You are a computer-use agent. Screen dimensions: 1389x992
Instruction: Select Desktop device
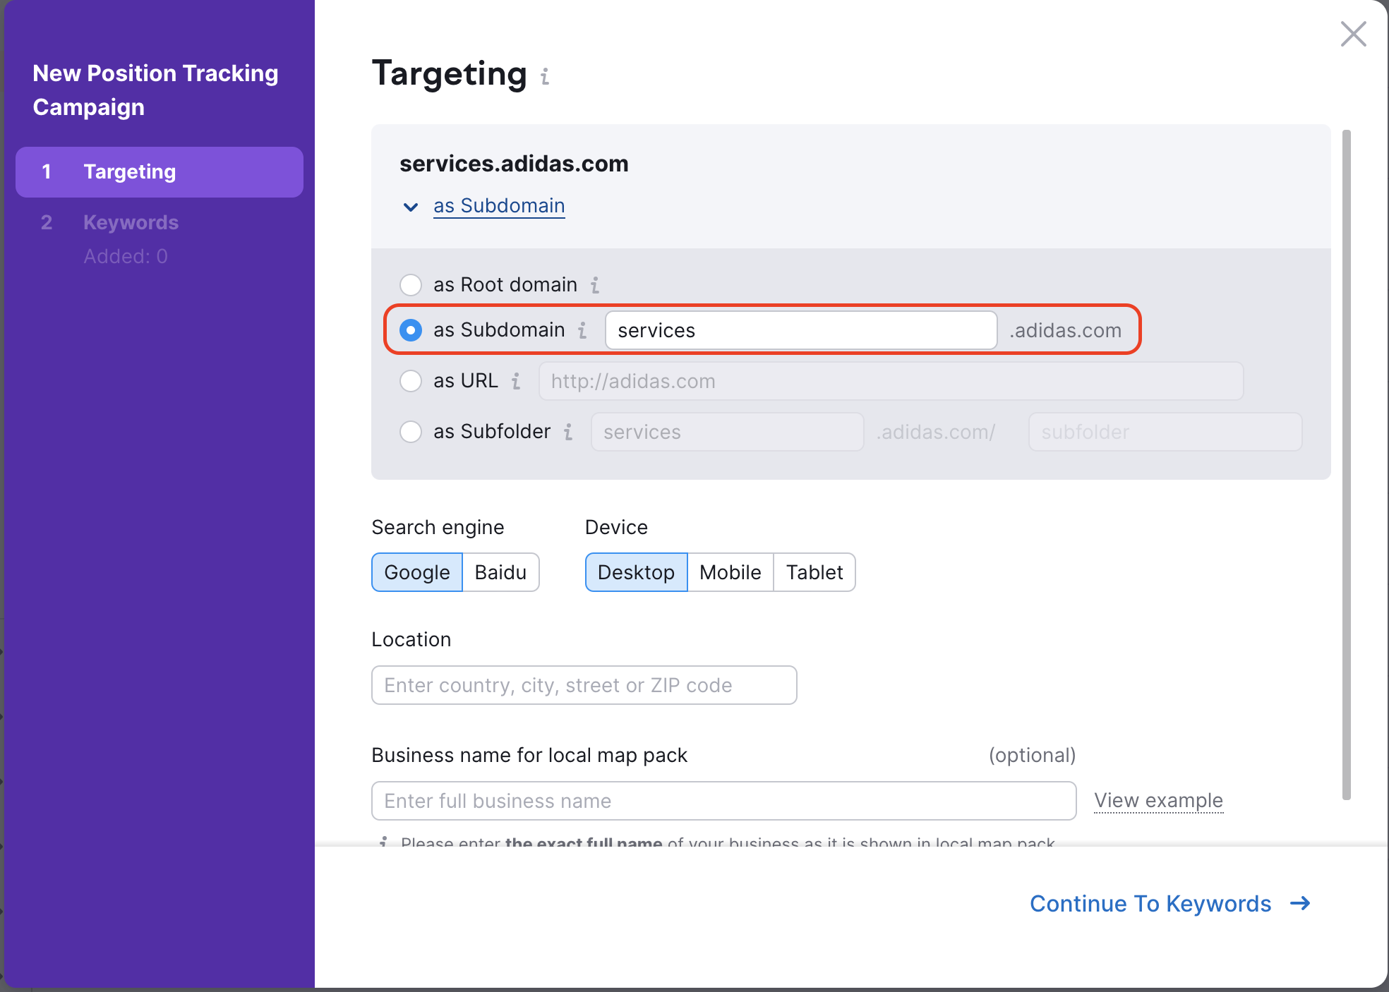coord(636,572)
